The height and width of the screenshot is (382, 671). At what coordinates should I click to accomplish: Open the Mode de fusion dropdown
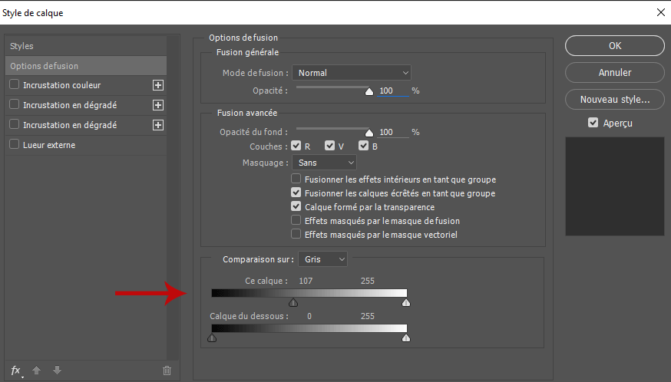coord(352,73)
